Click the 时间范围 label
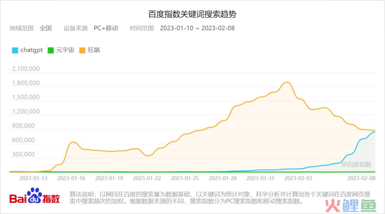Screen dimensions: 385x214 tap(142, 28)
